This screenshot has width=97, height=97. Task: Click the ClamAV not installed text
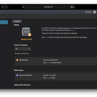pyautogui.click(x=50, y=75)
